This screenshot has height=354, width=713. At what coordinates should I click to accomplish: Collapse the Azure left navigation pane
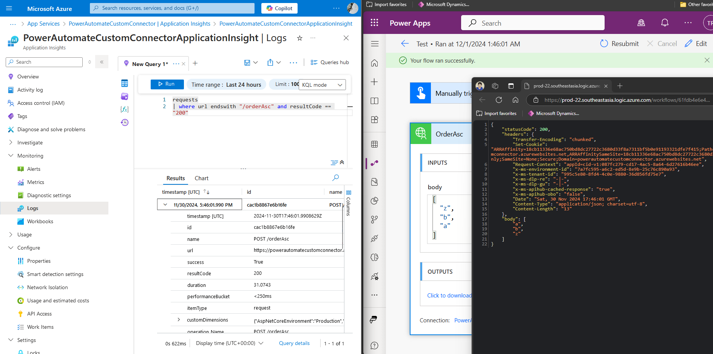coord(102,62)
